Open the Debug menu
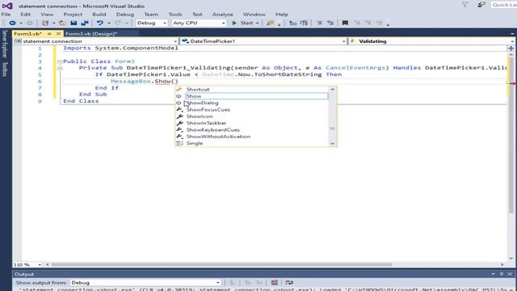The image size is (517, 291). (125, 15)
